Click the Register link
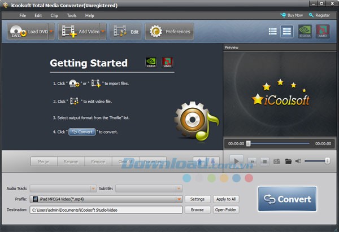 [x=319, y=15]
